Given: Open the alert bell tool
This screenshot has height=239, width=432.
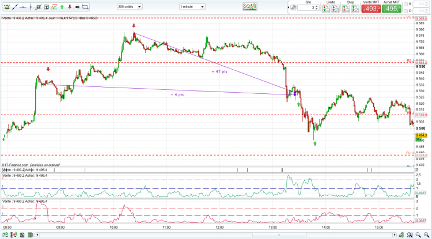Looking at the screenshot, I should (x=6, y=7).
